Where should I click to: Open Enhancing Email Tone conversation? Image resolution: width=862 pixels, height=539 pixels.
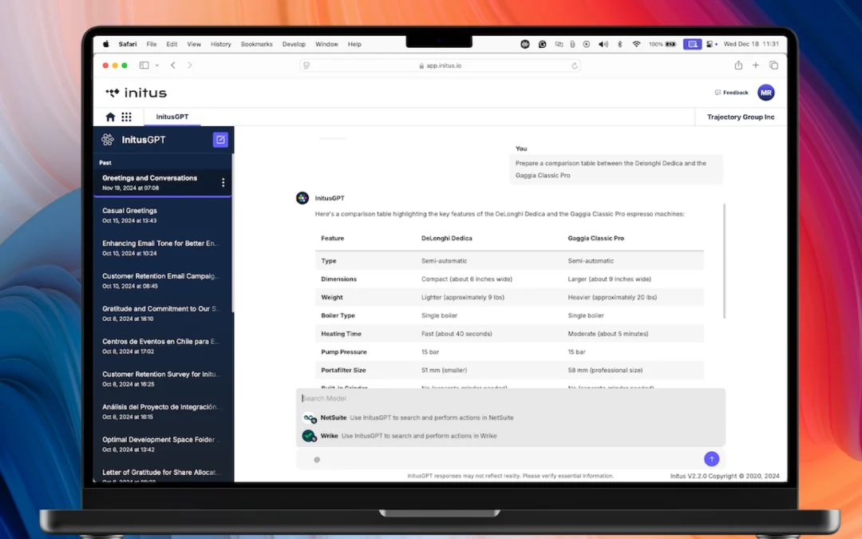coord(163,248)
